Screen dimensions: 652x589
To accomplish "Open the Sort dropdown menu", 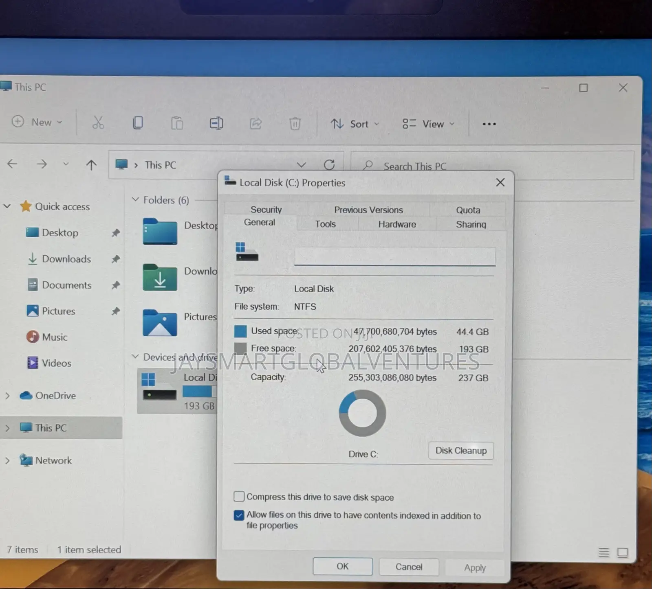I will coord(355,124).
